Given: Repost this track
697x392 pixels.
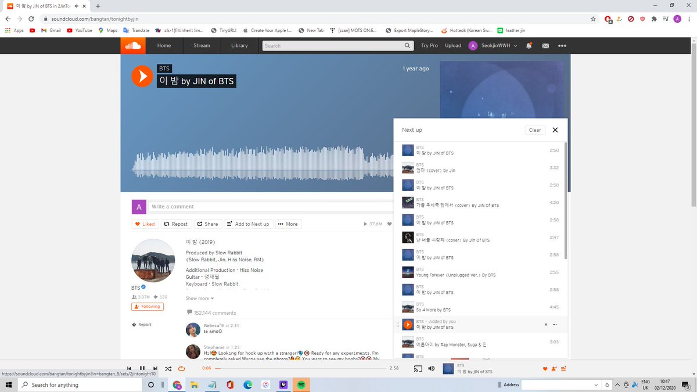Looking at the screenshot, I should [175, 224].
